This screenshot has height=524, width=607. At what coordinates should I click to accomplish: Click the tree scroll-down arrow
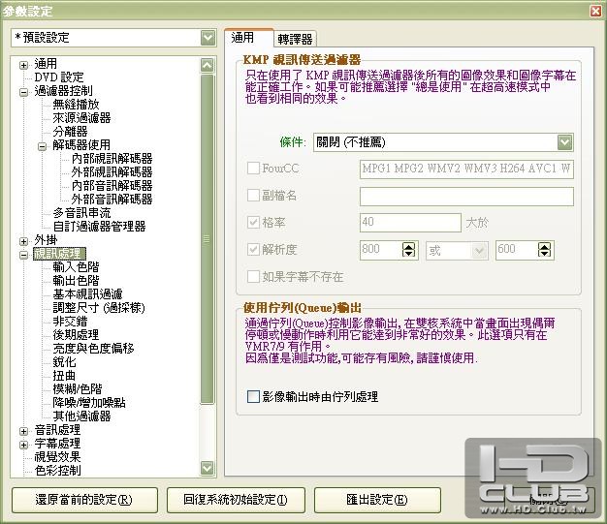(x=208, y=469)
